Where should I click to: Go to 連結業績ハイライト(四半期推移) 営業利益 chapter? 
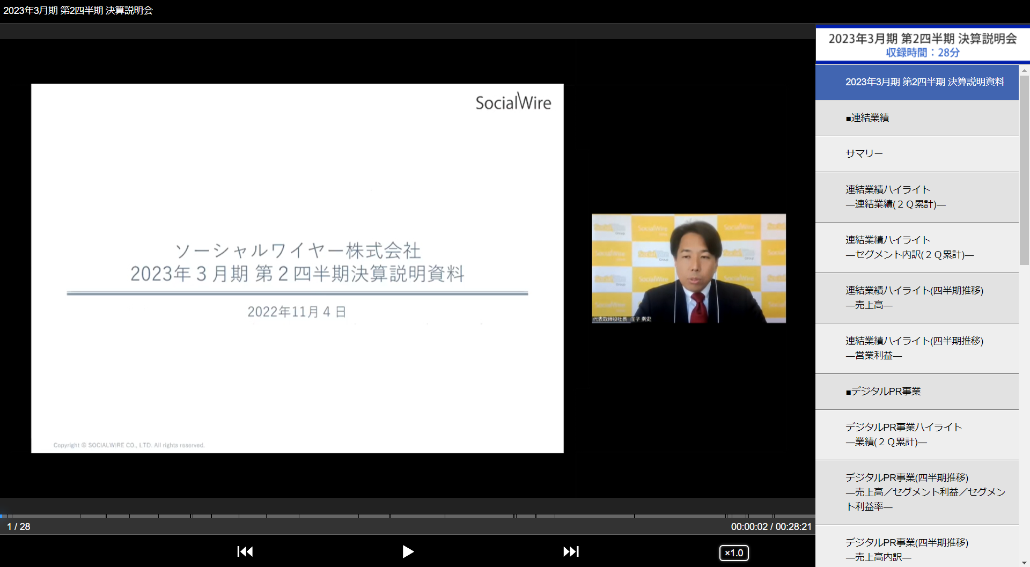point(917,348)
